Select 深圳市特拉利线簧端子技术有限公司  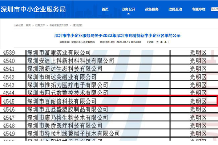click(x=73, y=134)
